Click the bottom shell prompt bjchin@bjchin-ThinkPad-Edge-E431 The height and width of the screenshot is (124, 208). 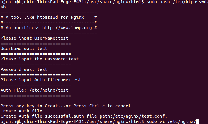click(x=42, y=121)
